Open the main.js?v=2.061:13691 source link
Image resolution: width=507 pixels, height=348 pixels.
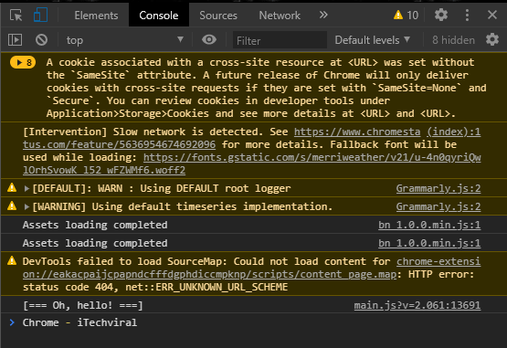point(417,305)
